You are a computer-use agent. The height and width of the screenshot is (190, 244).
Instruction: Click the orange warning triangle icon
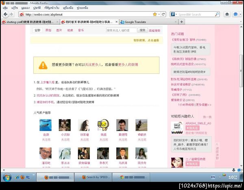coord(43,65)
